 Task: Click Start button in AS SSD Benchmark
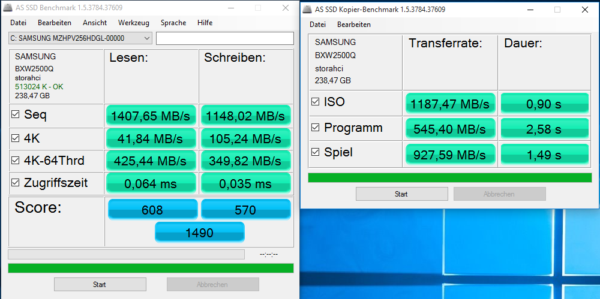pos(100,285)
